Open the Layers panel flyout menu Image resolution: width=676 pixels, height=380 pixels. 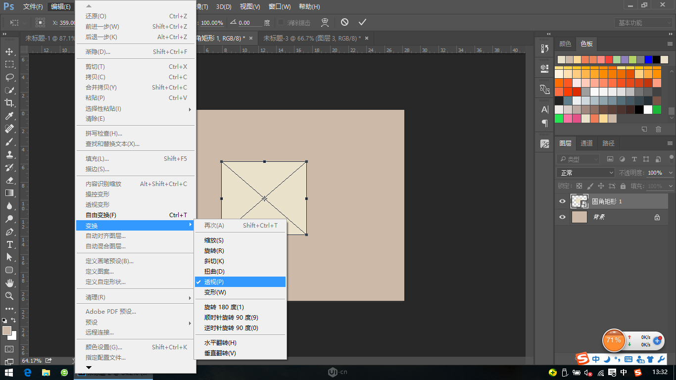pos(670,143)
